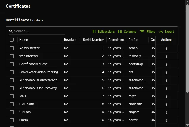Select the webInterface certificate name

tap(29, 56)
